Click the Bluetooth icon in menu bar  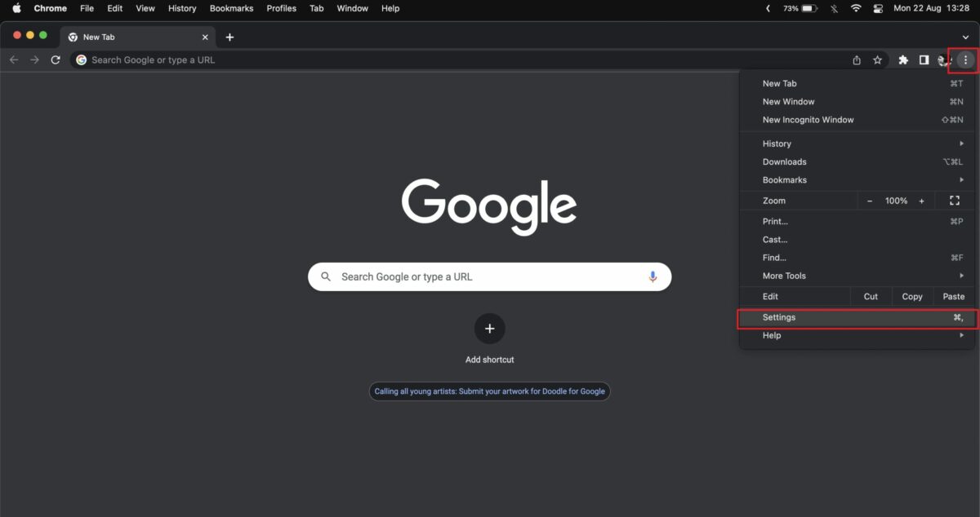click(x=834, y=8)
